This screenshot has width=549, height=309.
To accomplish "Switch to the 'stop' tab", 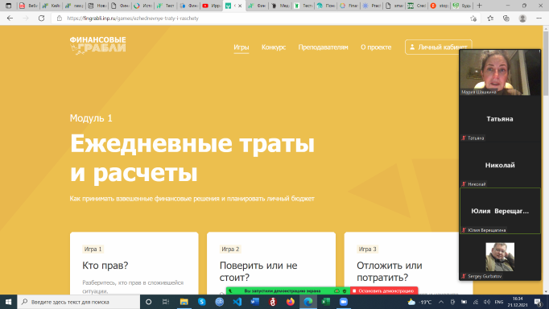I will (x=440, y=6).
